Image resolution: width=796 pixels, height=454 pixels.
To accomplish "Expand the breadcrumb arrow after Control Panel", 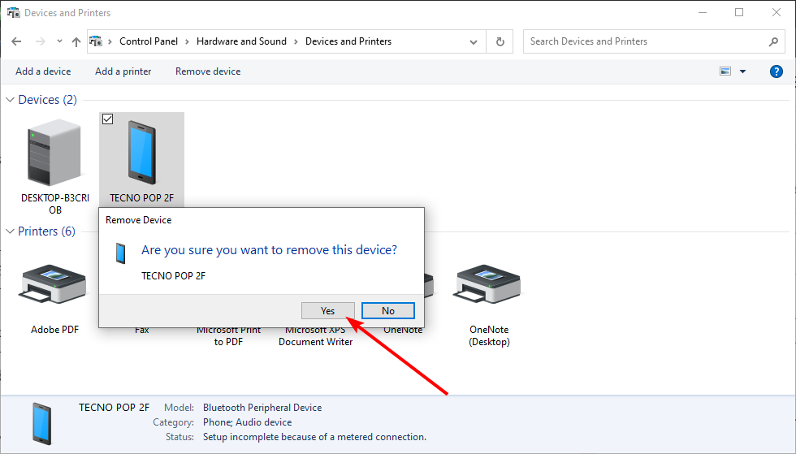I will (187, 41).
